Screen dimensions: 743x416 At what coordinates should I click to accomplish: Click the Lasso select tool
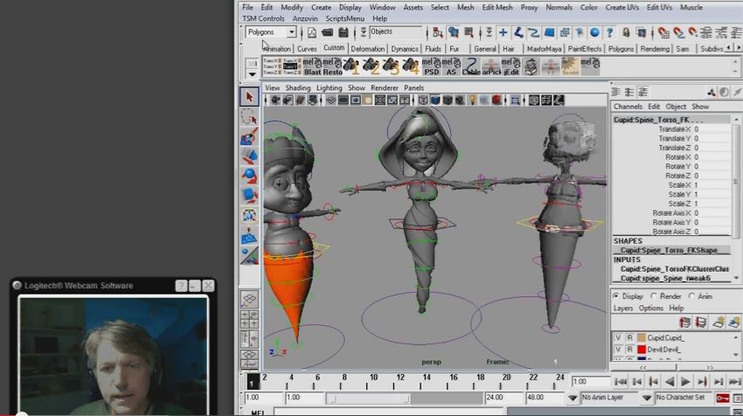[249, 118]
